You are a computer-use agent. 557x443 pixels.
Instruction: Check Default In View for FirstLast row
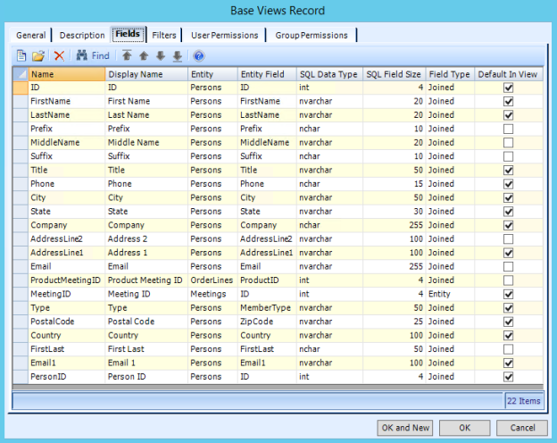point(508,347)
